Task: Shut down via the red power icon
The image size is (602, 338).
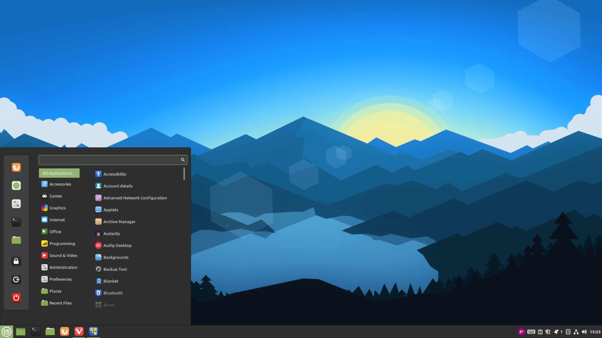Action: pyautogui.click(x=16, y=297)
